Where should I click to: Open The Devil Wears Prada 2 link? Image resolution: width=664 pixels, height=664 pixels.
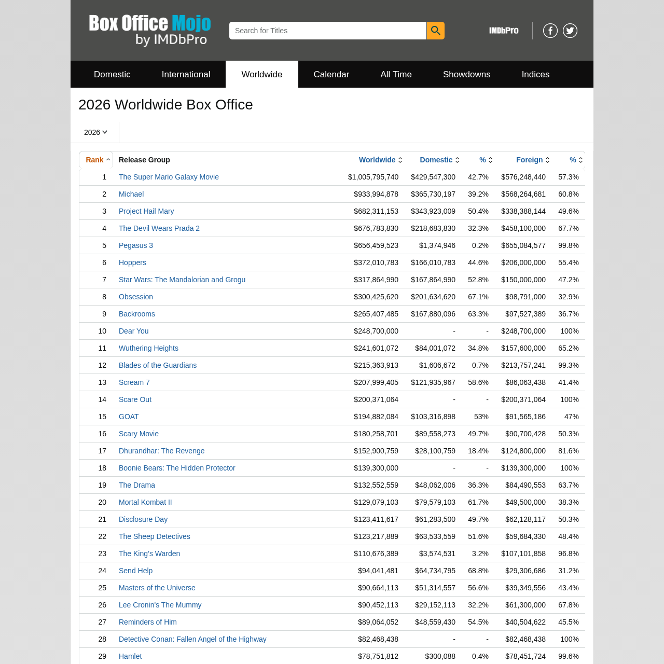(159, 228)
